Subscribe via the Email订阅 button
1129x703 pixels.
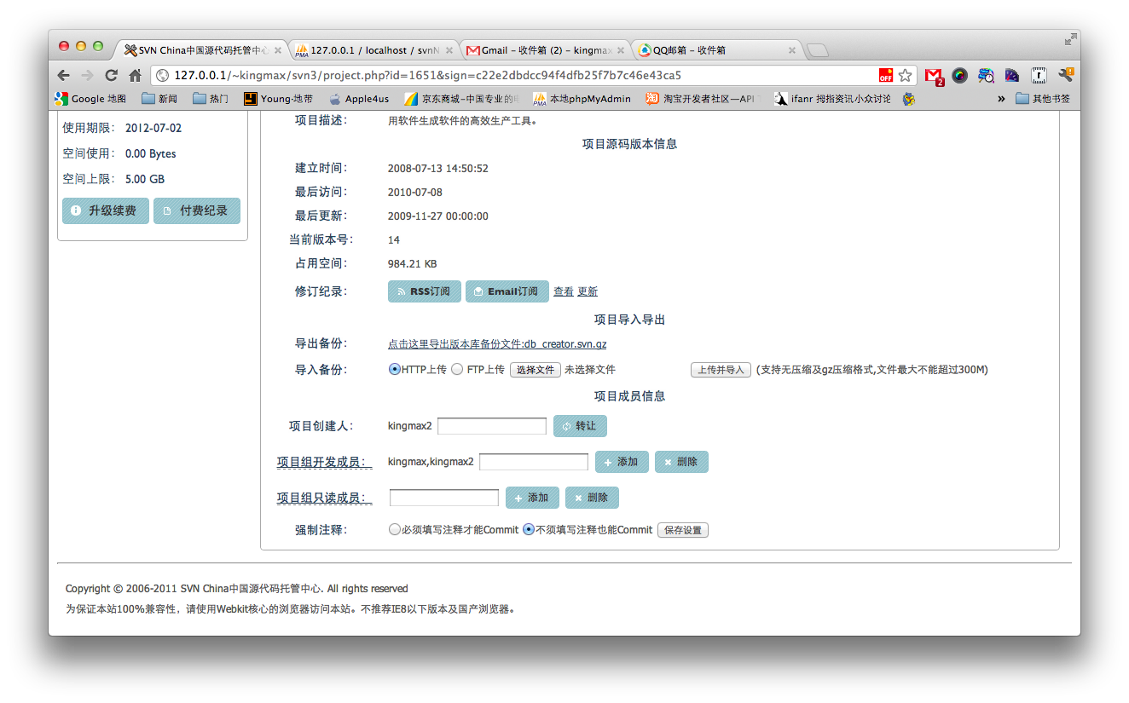click(x=507, y=291)
